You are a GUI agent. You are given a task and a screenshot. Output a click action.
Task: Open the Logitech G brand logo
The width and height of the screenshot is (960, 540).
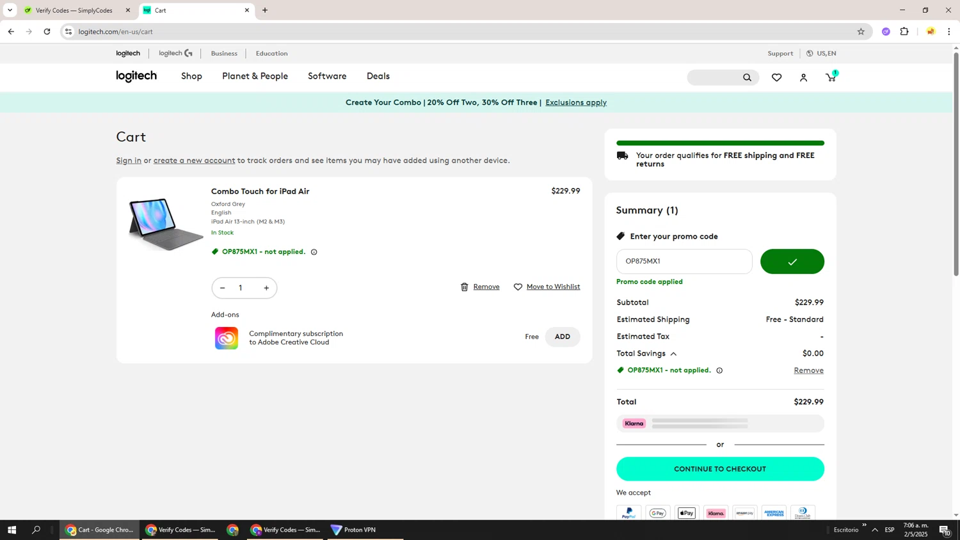tap(175, 53)
